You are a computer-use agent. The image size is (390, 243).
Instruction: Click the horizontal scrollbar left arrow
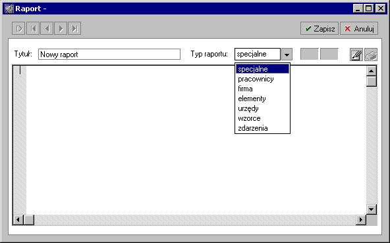pyautogui.click(x=18, y=220)
